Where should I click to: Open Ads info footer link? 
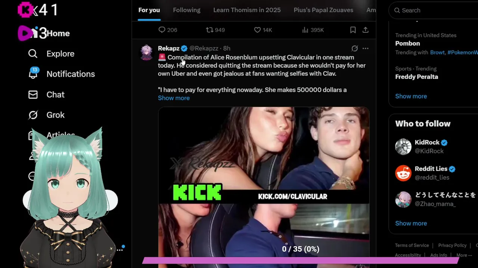click(438, 255)
